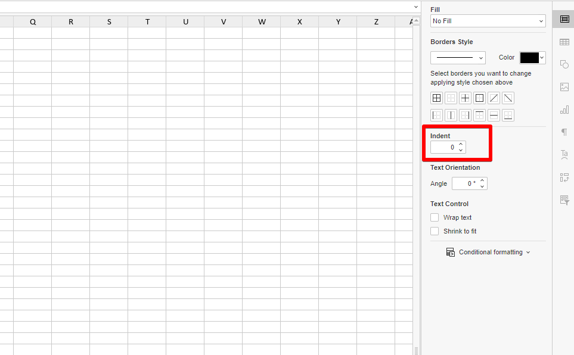The height and width of the screenshot is (355, 574).
Task: Click the Angle value field
Action: click(x=466, y=183)
